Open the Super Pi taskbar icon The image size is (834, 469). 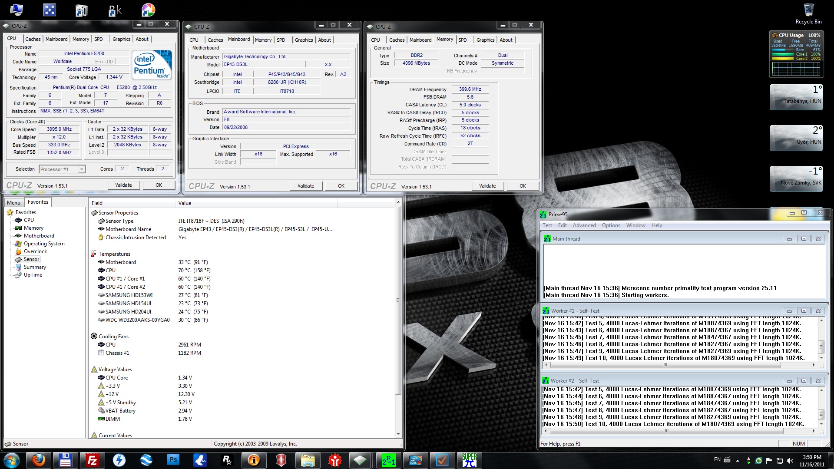pos(469,460)
